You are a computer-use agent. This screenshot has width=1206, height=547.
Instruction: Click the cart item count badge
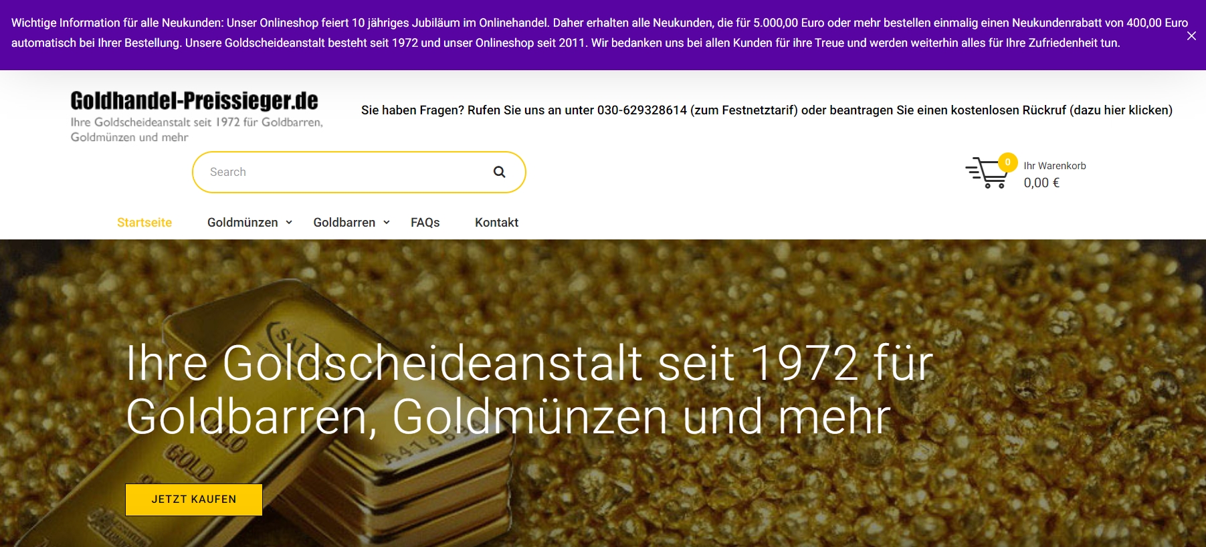coord(1007,162)
